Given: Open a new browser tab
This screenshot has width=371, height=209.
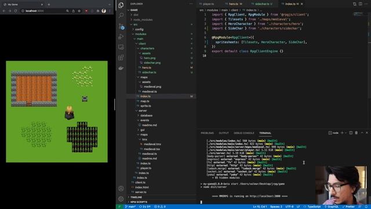Looking at the screenshot, I should coord(49,4).
